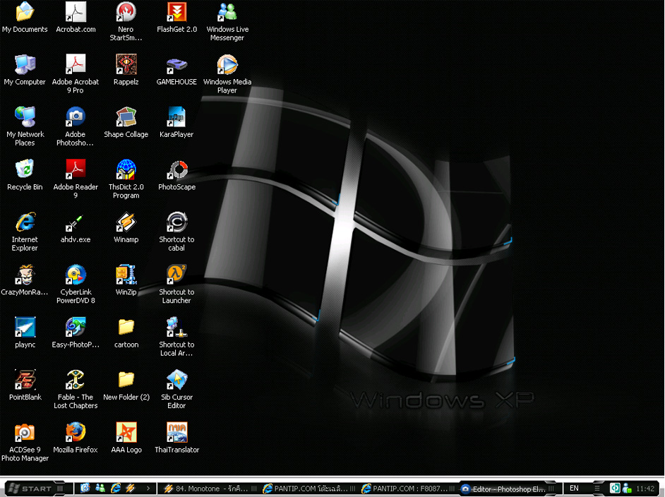Launch the Rappelz game shortcut

[x=126, y=71]
